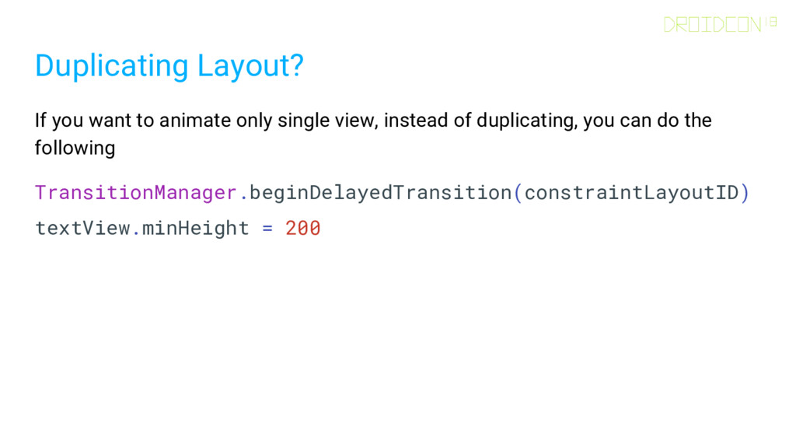Click the word 'following' in the paragraph
796x448 pixels.
click(x=75, y=149)
